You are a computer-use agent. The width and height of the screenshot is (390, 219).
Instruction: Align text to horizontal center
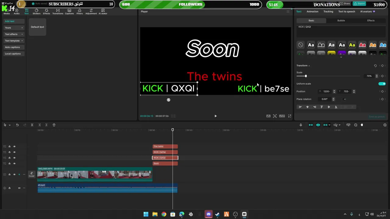click(x=307, y=107)
